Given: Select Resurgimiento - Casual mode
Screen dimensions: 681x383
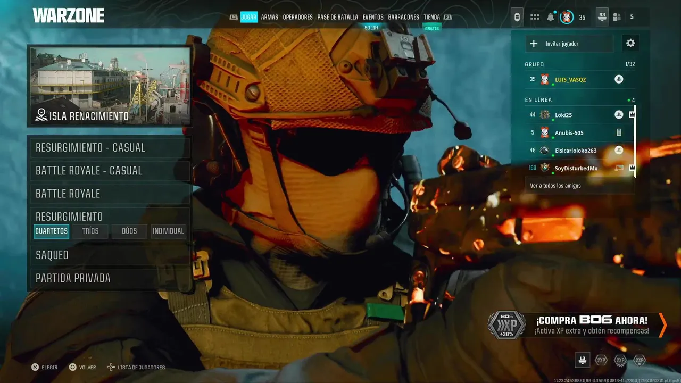Looking at the screenshot, I should pyautogui.click(x=111, y=148).
